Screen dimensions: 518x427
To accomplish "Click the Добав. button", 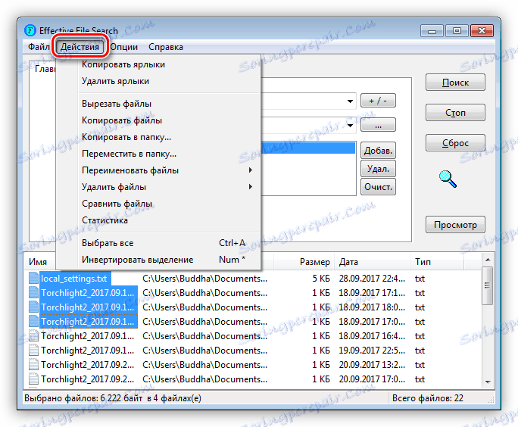I will (x=378, y=151).
